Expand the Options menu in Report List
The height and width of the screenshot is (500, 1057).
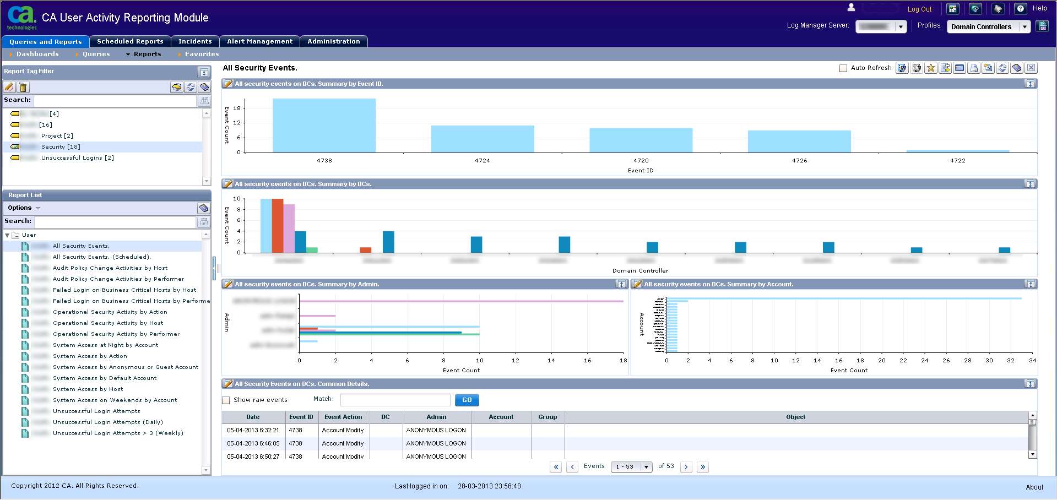[x=24, y=208]
